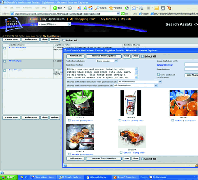Click top Delete button in main window
Image resolution: width=198 pixels, height=180 pixels.
tap(55, 40)
